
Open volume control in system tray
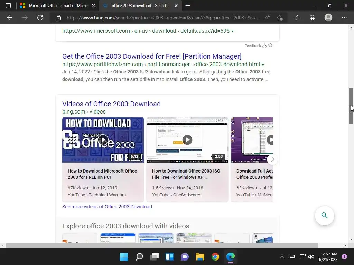click(311, 257)
